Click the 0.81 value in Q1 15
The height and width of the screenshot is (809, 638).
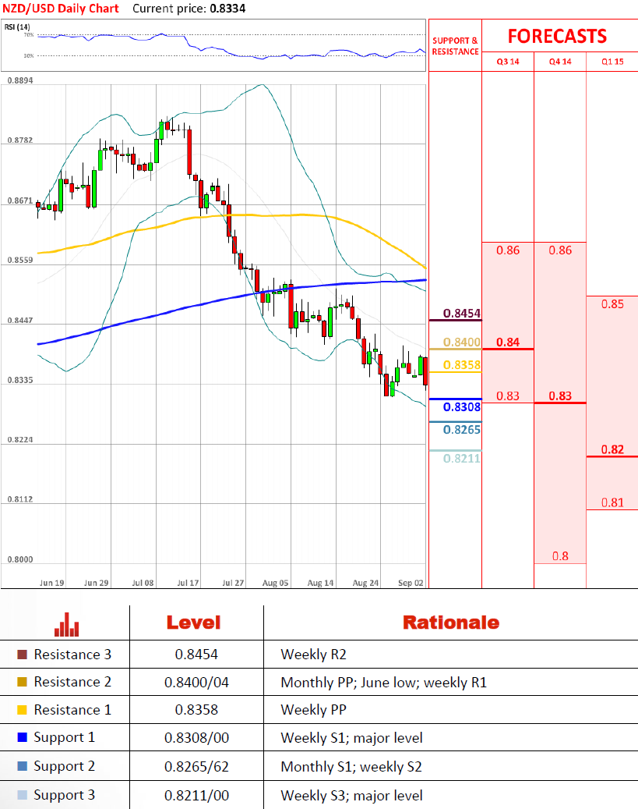click(612, 502)
